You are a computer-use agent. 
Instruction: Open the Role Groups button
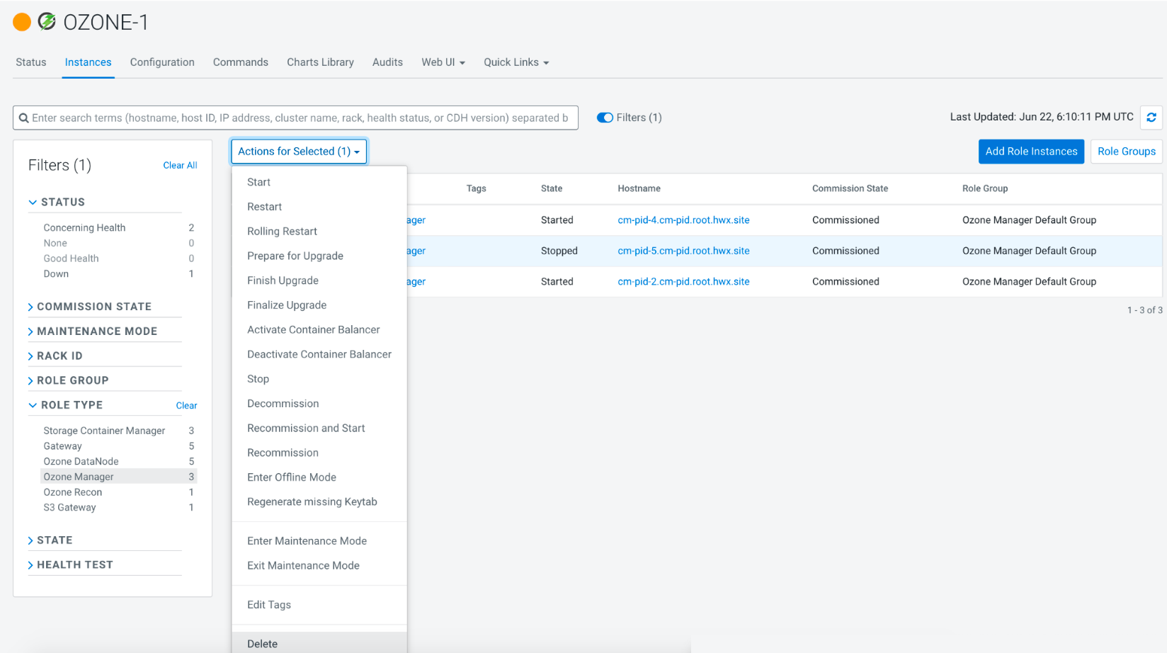pos(1126,152)
